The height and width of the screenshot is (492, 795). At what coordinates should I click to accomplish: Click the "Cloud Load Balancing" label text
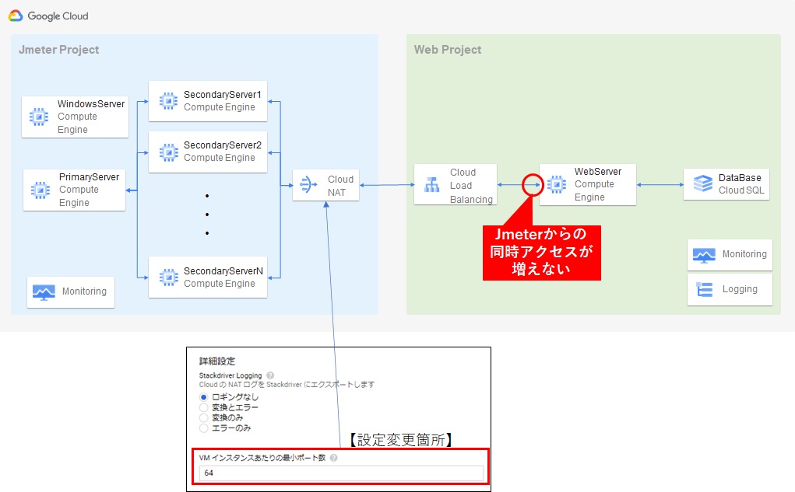tap(472, 186)
